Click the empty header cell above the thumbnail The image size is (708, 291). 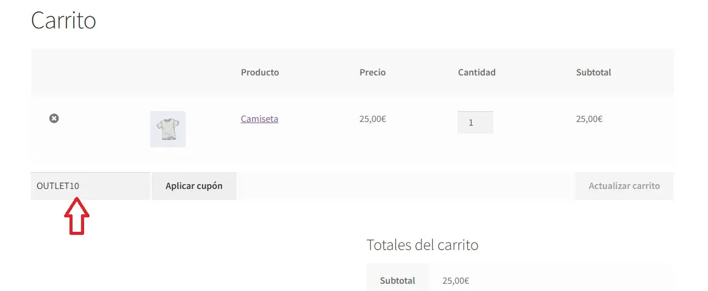[167, 72]
